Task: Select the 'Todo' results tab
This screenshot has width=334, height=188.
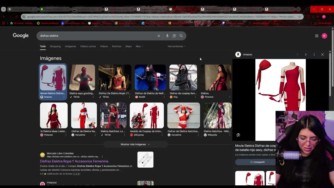Action: pos(43,46)
